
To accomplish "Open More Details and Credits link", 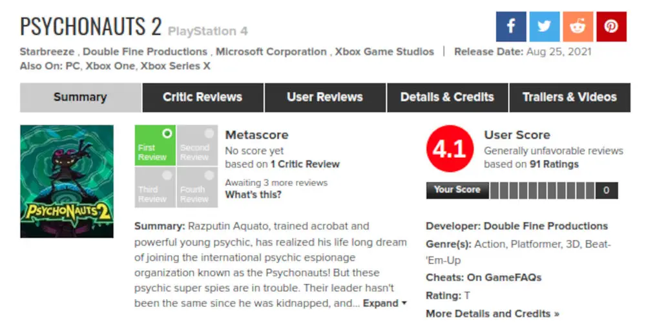I will coord(492,314).
